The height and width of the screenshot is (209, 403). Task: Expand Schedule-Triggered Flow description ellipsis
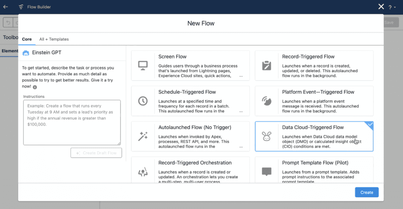point(241,111)
